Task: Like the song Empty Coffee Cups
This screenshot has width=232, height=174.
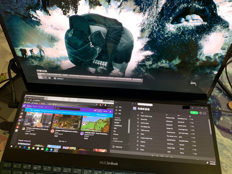Action: pos(138,115)
